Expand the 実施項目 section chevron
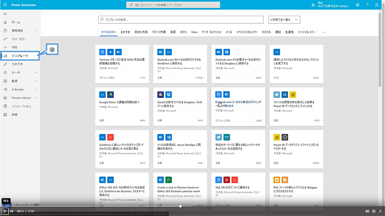 click(36, 31)
